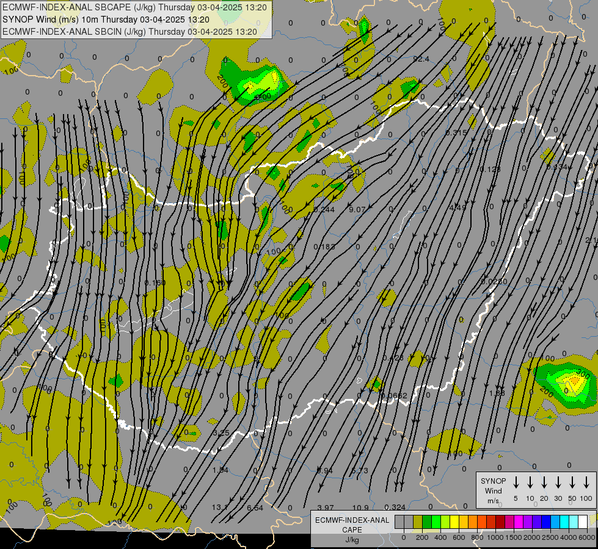Pick the purple swatch in CAPE legend
This screenshot has width=598, height=549.
(527, 522)
